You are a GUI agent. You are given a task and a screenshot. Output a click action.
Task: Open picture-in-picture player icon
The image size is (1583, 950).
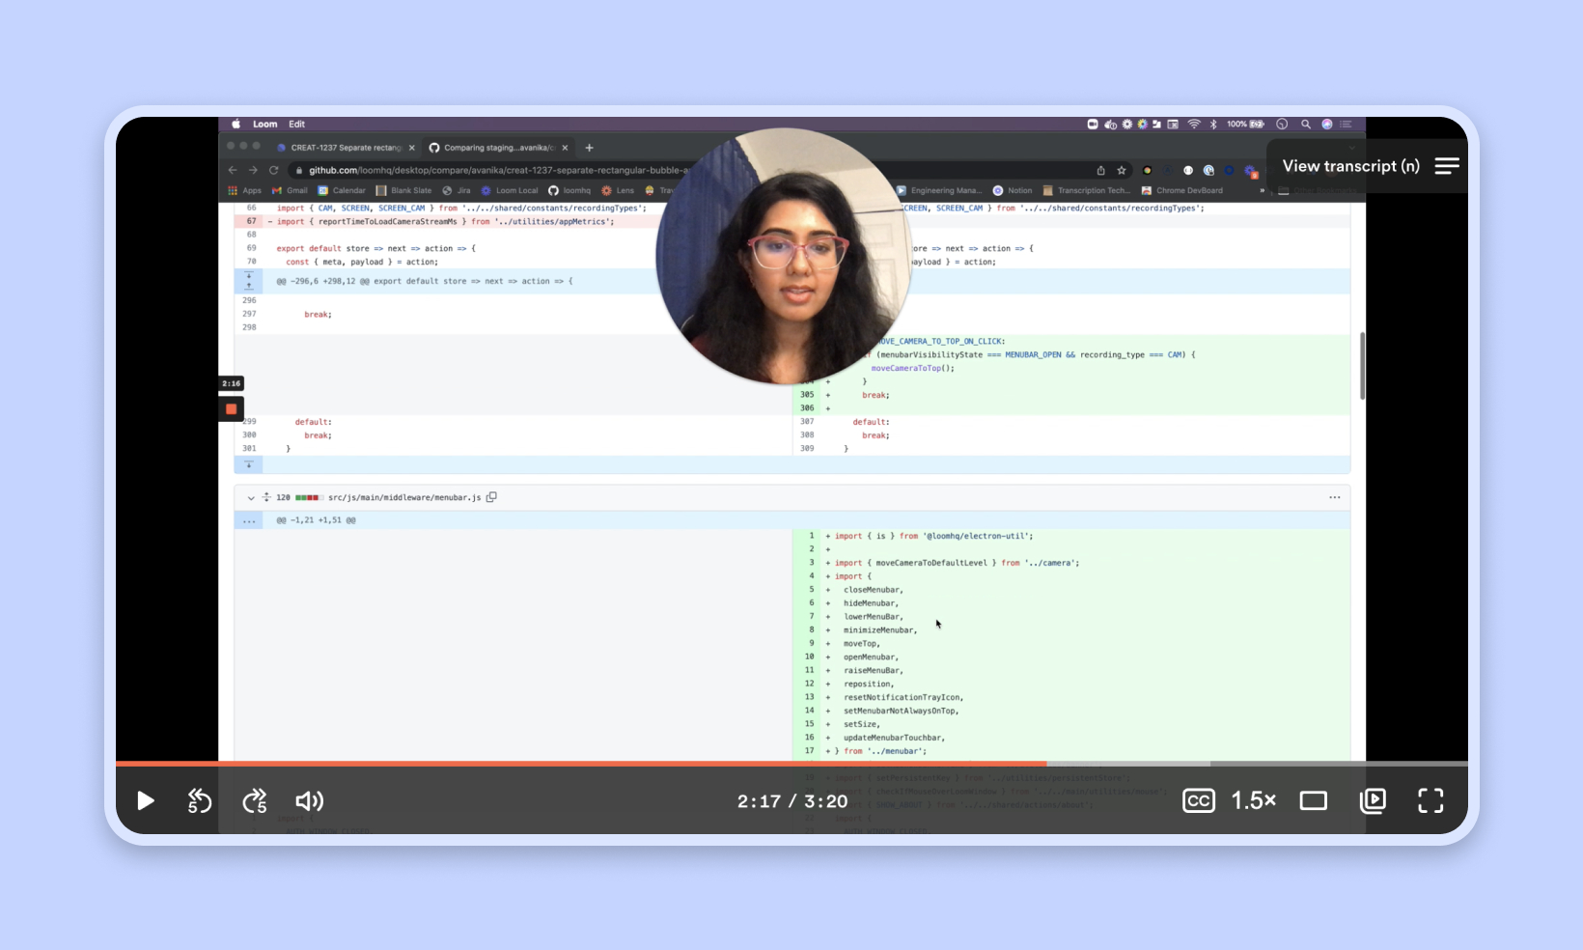[x=1373, y=800]
